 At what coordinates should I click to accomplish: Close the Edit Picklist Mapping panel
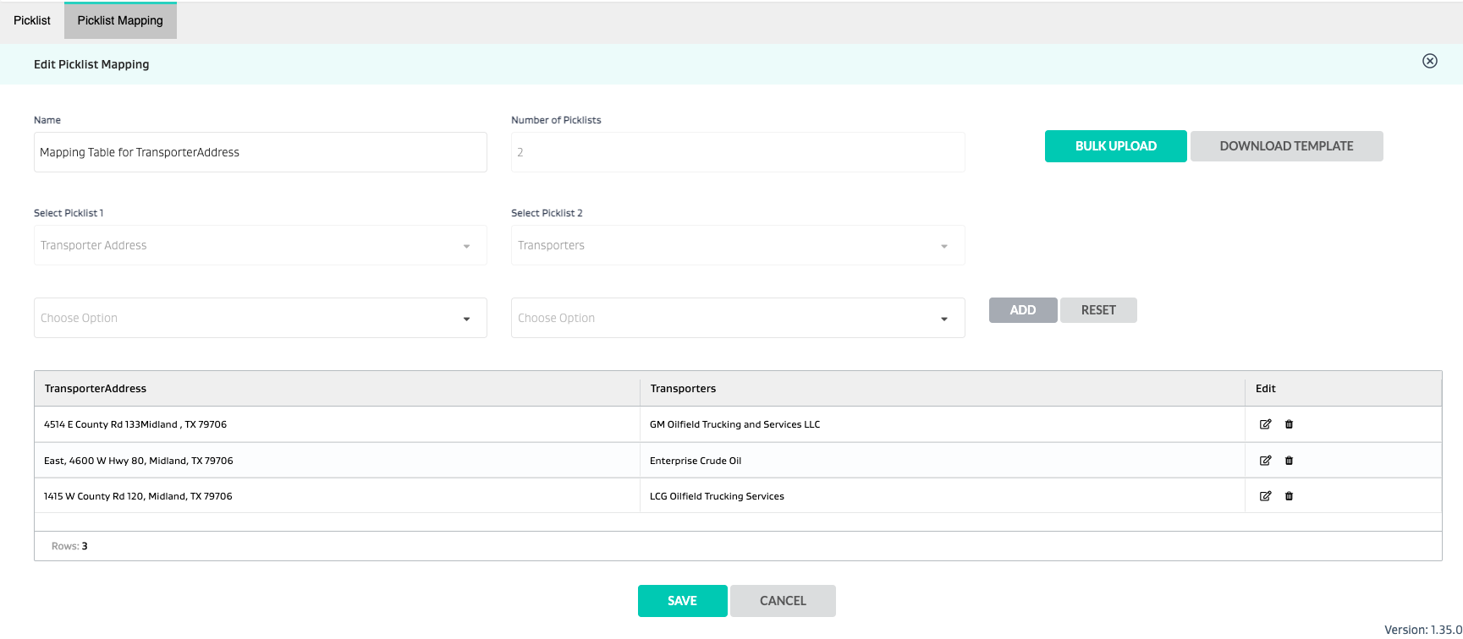(1429, 61)
